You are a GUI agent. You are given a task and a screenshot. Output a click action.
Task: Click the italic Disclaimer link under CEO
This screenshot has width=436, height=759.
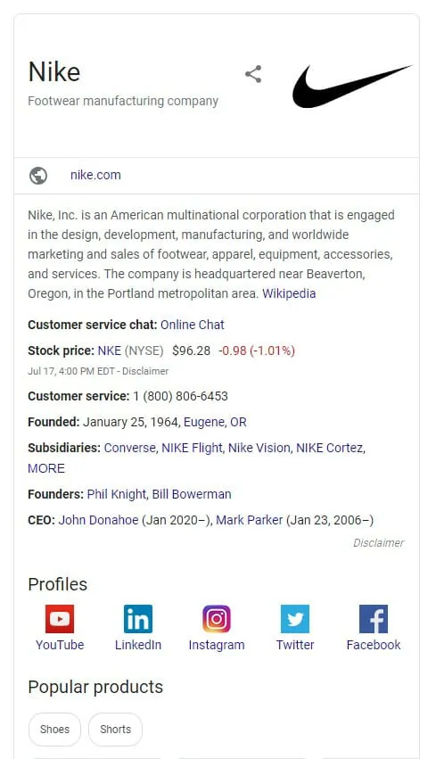coord(378,542)
